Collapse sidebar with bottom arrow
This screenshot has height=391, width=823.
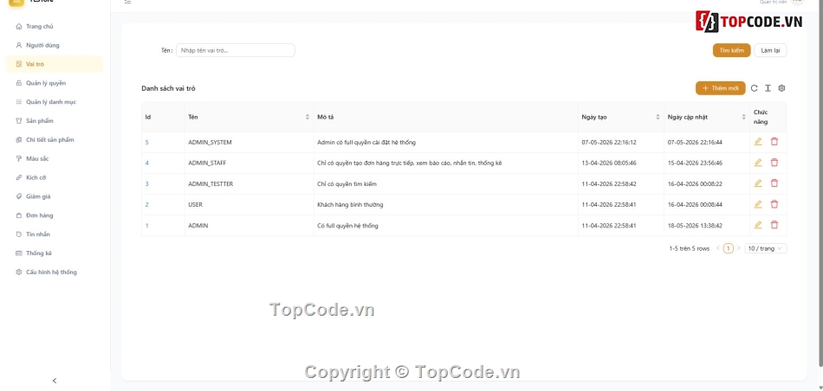click(55, 381)
